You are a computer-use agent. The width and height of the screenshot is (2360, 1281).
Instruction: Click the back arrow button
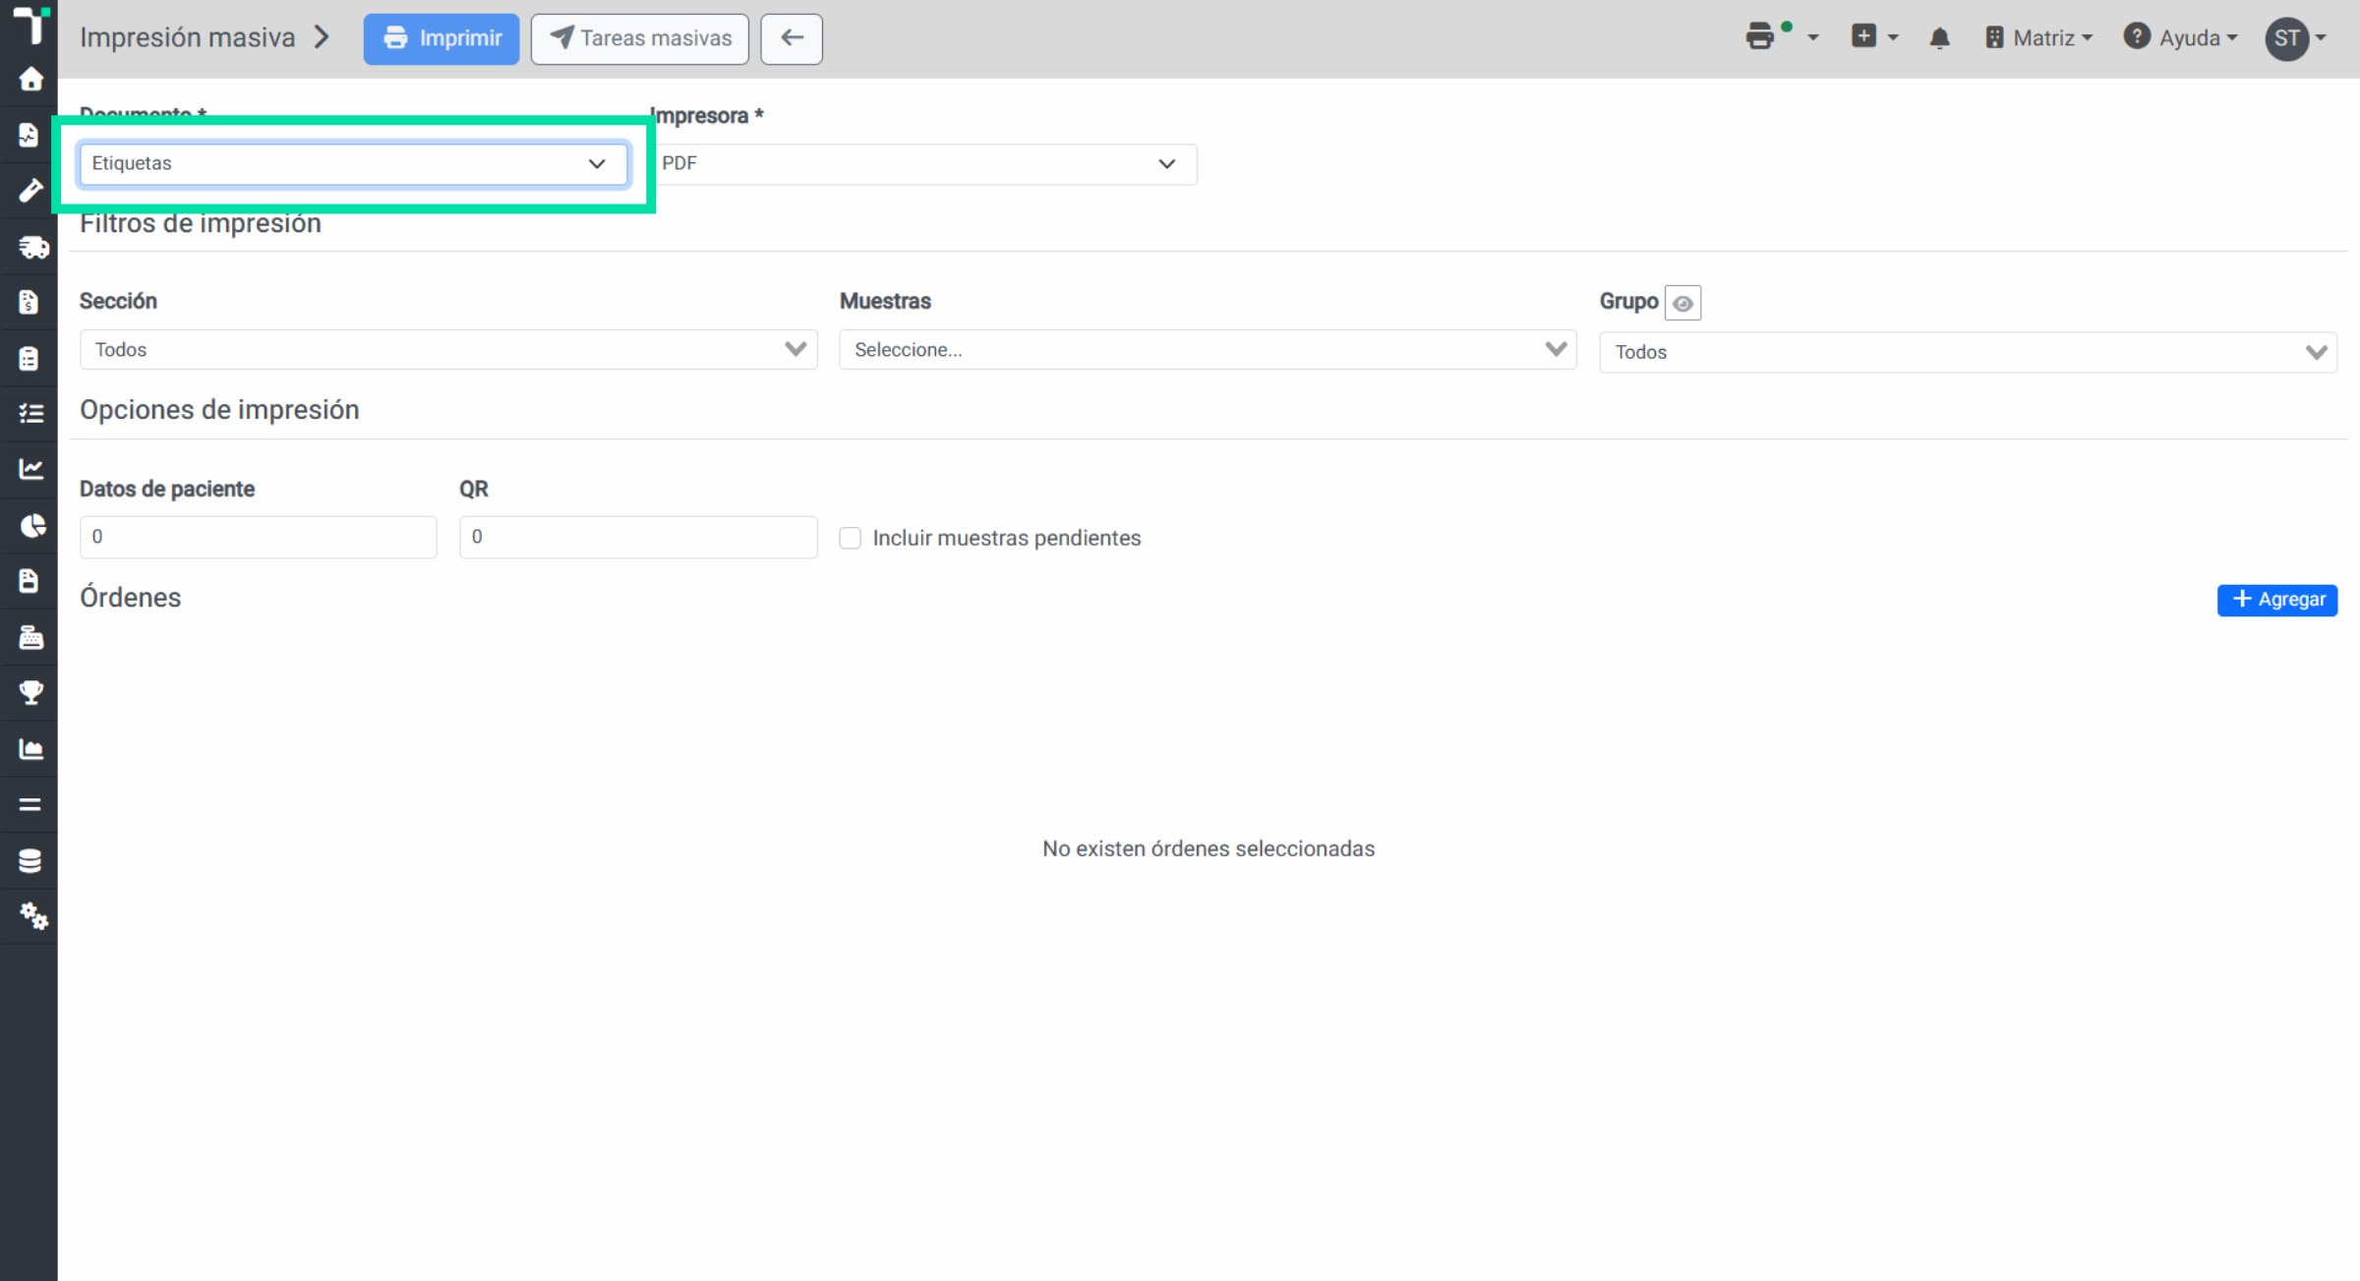coord(792,38)
